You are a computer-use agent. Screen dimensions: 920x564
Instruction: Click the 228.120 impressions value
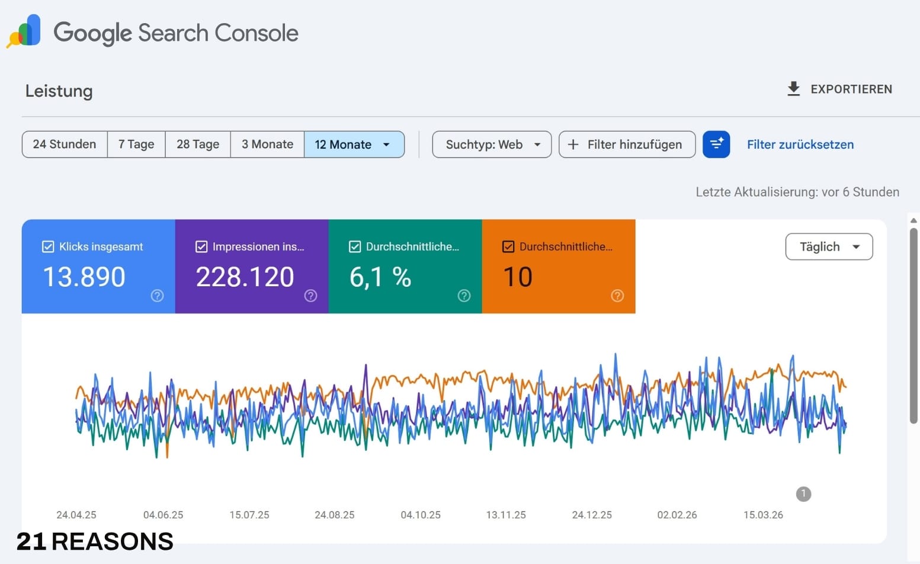(x=245, y=277)
